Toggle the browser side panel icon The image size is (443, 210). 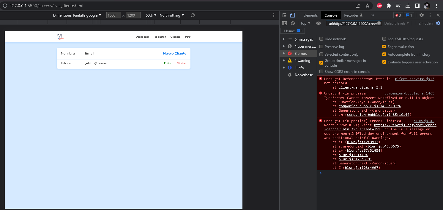[417, 6]
